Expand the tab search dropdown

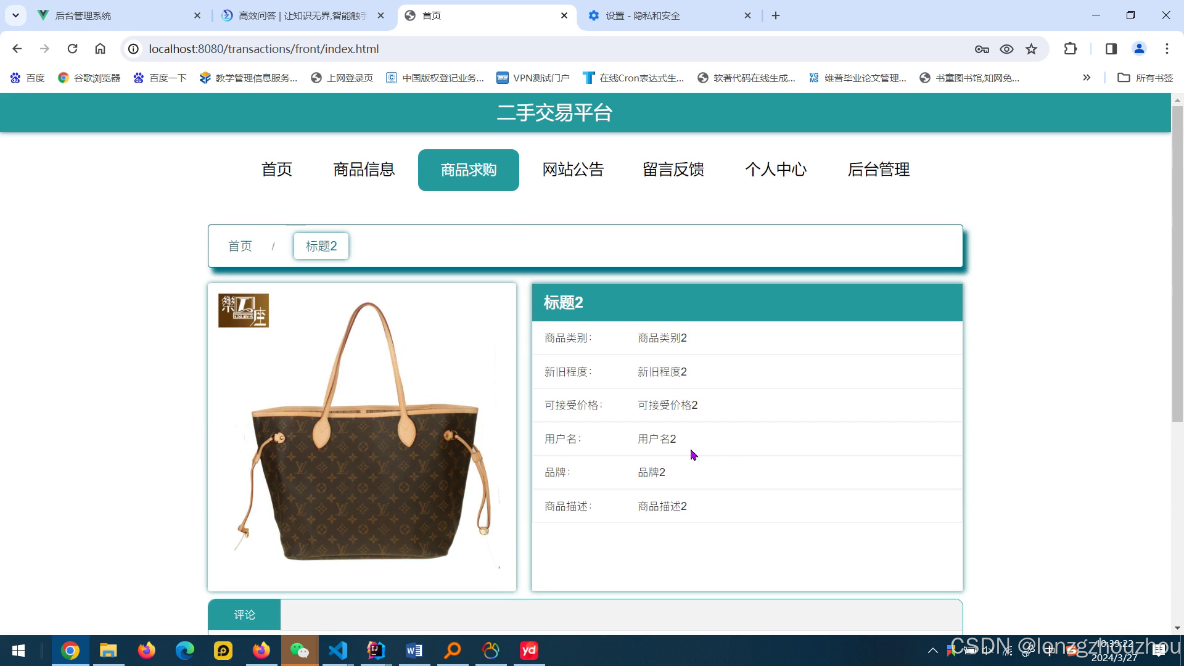pyautogui.click(x=15, y=15)
